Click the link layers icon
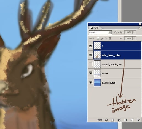 (100, 120)
